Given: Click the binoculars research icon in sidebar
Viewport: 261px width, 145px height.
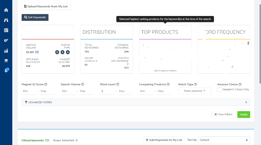Looking at the screenshot, I should (x=6, y=20).
